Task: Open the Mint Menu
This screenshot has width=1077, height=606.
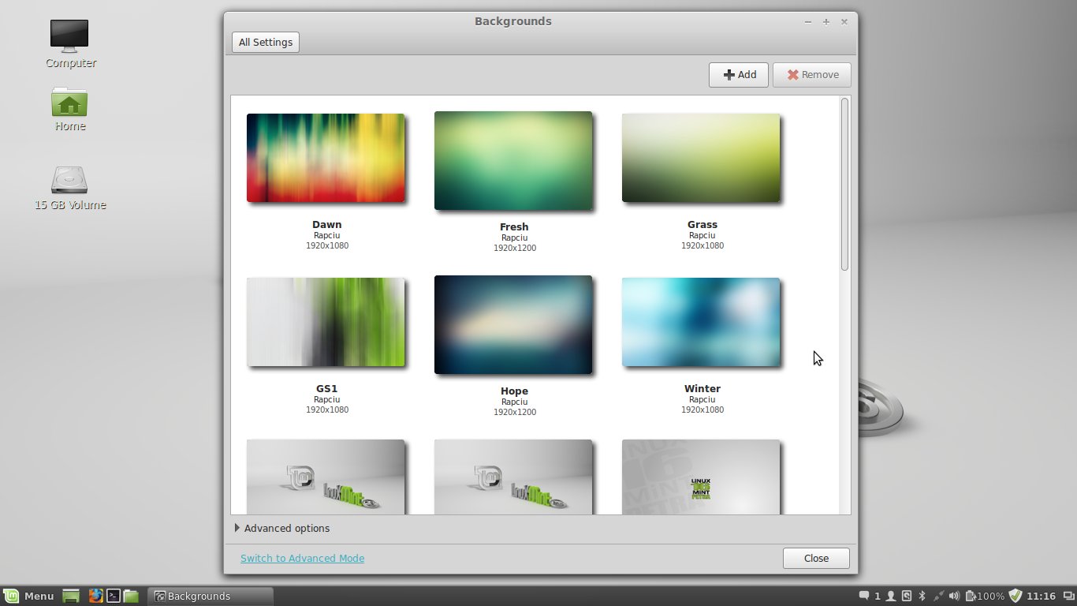Action: pos(29,596)
